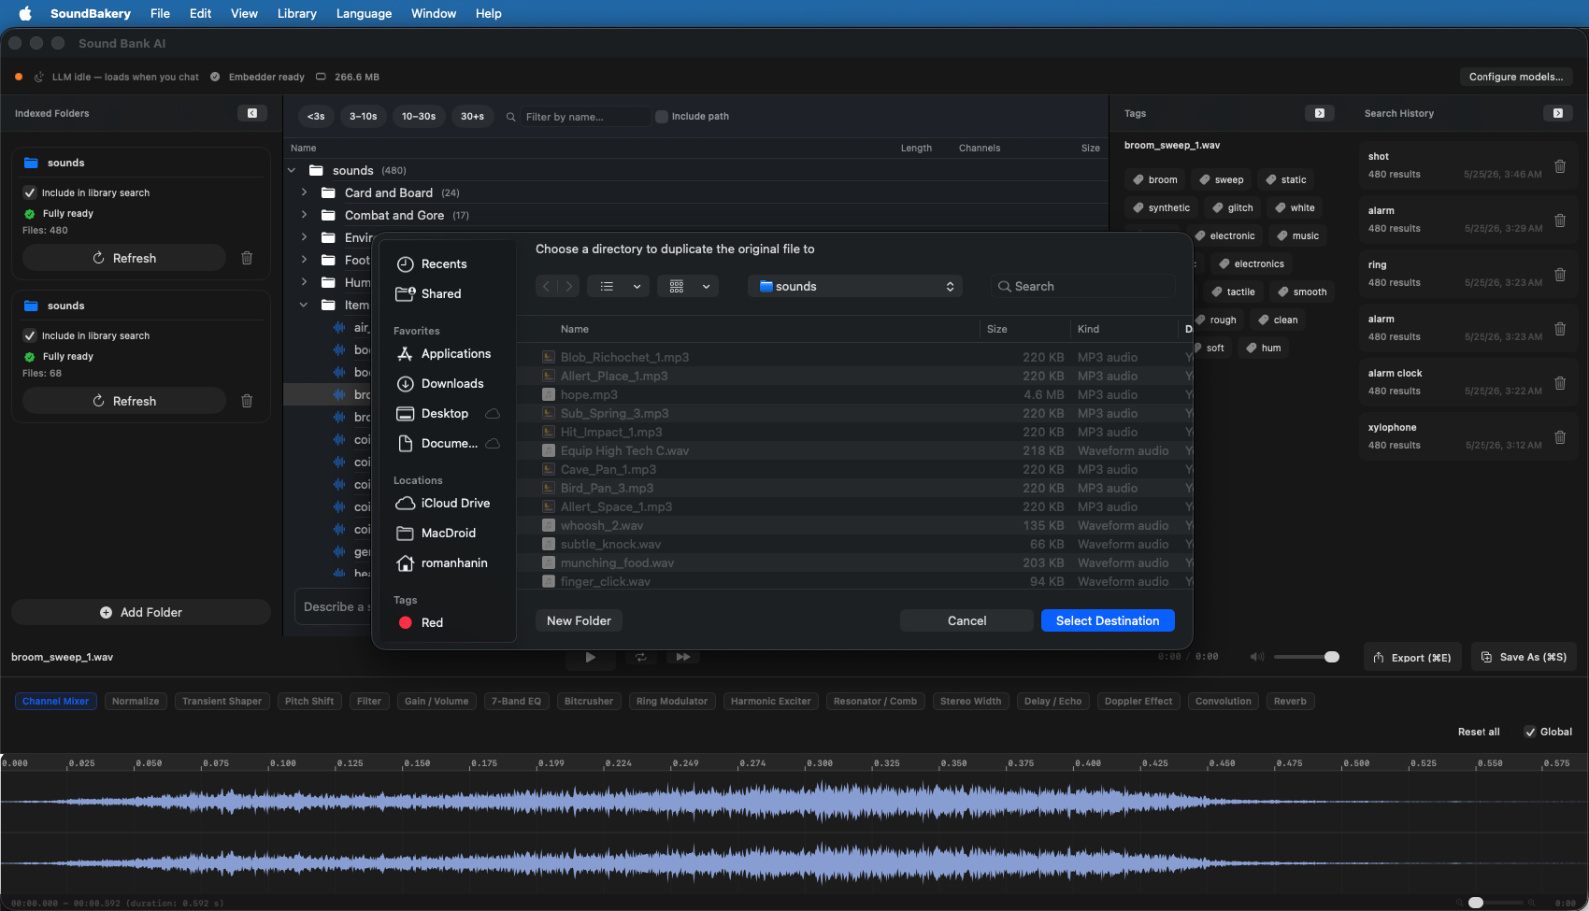The height and width of the screenshot is (911, 1589).
Task: Delete the 'shot' search history entry
Action: [x=1560, y=166]
